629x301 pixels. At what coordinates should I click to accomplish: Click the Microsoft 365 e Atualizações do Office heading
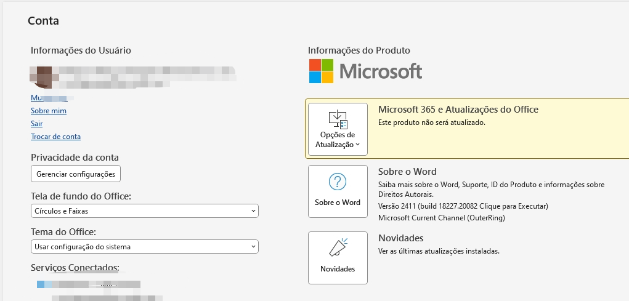tap(458, 110)
